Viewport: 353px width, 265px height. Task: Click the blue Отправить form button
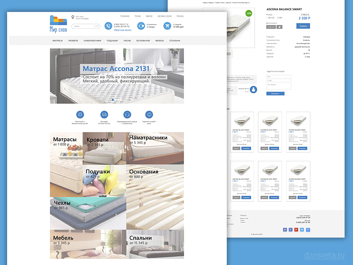[275, 94]
